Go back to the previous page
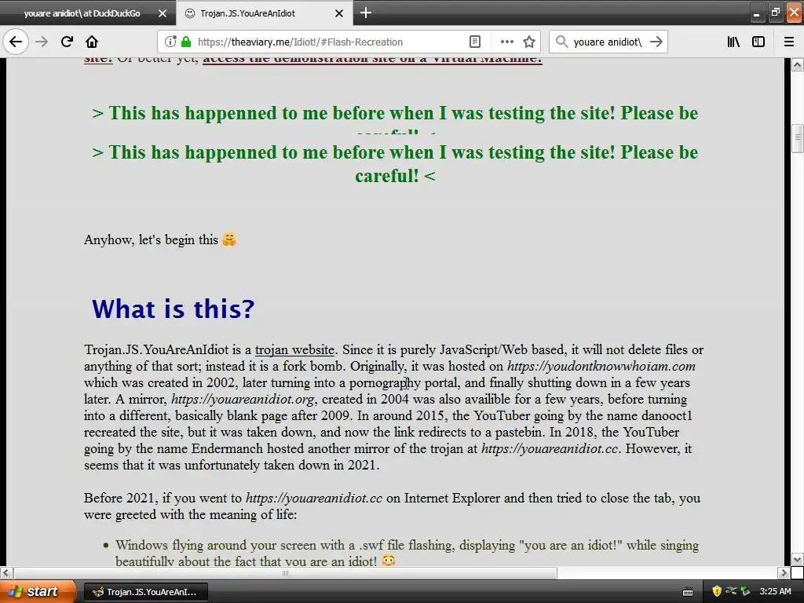The width and height of the screenshot is (804, 603). point(16,42)
